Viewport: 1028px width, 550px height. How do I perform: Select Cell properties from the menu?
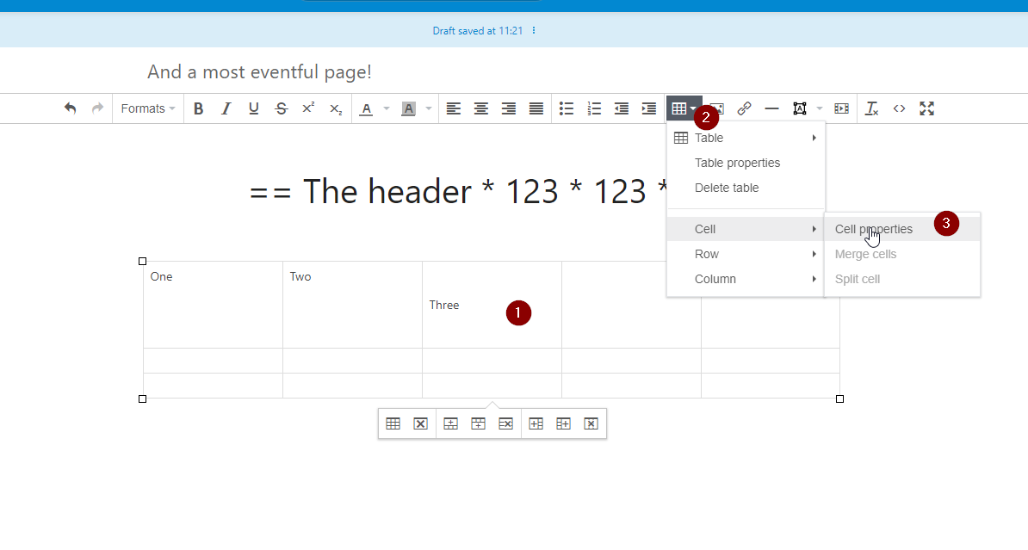tap(873, 228)
